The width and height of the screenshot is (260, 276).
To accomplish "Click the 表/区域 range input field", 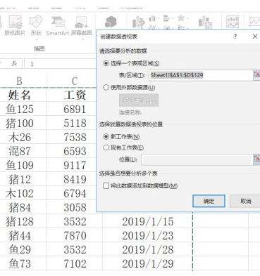I will click(201, 75).
